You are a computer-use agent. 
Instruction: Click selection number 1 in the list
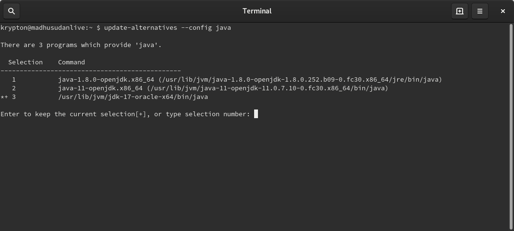click(14, 80)
